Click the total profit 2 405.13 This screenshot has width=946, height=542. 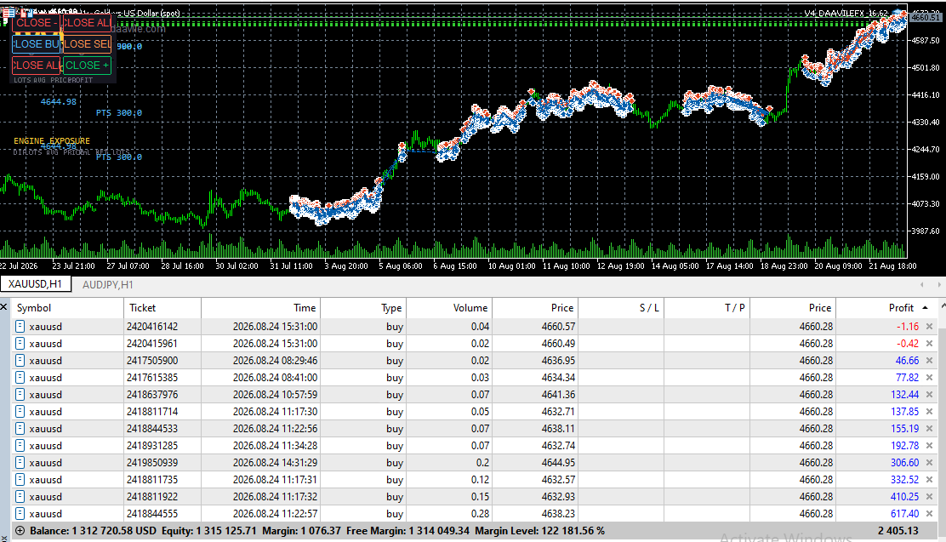tap(898, 531)
